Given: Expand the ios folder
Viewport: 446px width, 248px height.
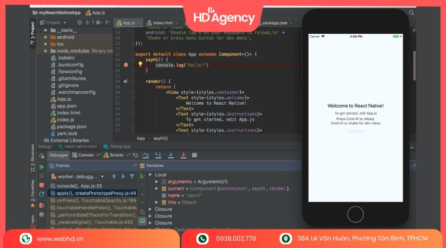Looking at the screenshot, I should 46,44.
